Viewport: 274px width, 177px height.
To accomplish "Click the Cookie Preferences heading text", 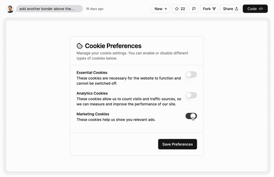I will (113, 46).
